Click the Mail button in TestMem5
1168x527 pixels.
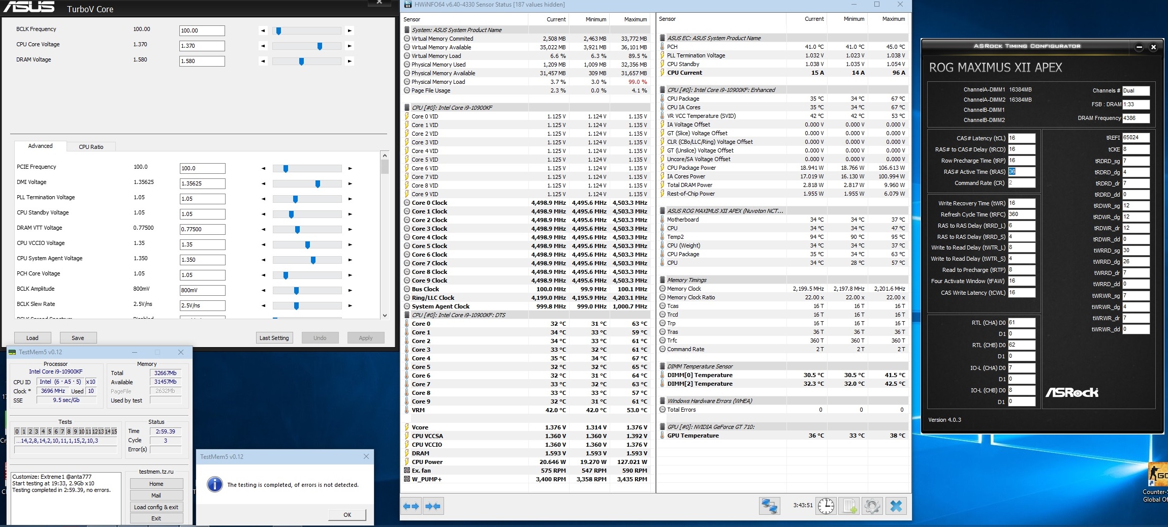156,495
